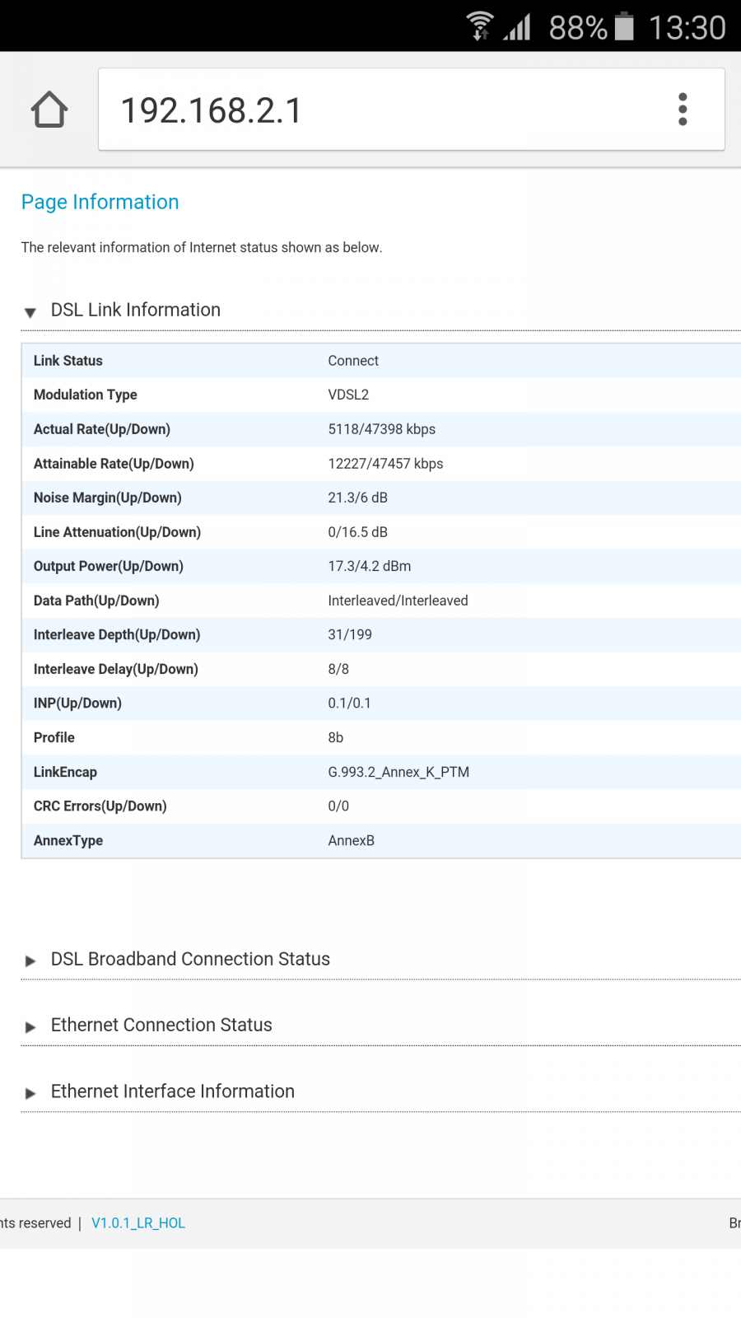Tap the browser home icon

pos(49,110)
